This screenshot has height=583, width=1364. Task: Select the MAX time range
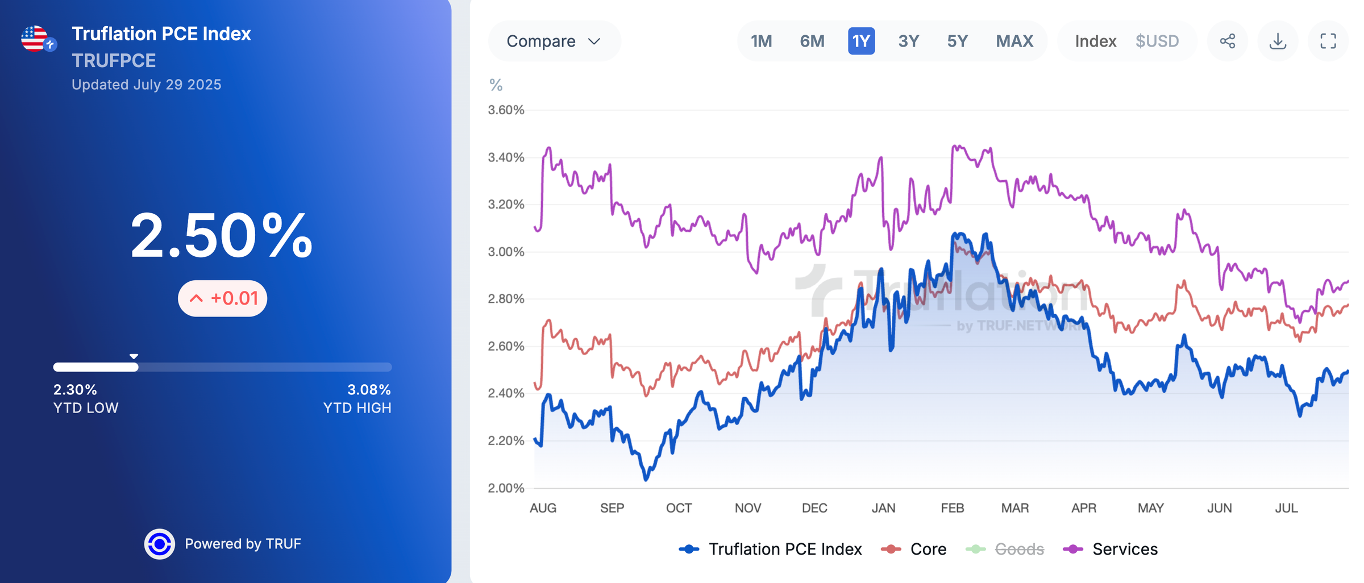(1013, 40)
